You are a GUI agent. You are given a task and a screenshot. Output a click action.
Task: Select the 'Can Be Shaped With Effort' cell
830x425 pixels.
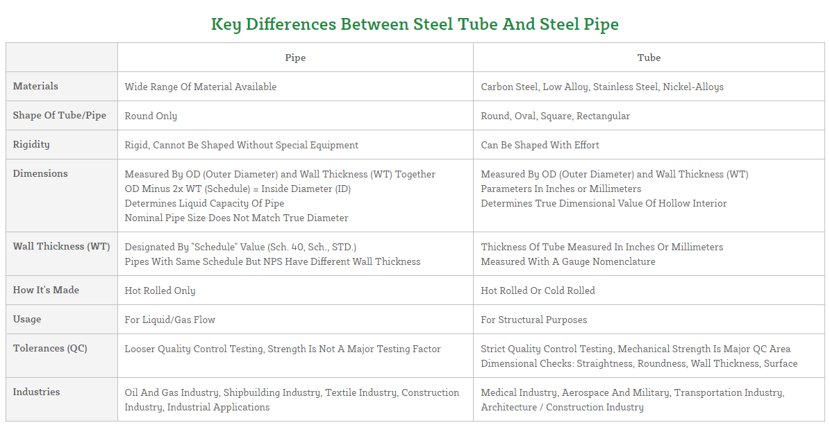point(540,145)
